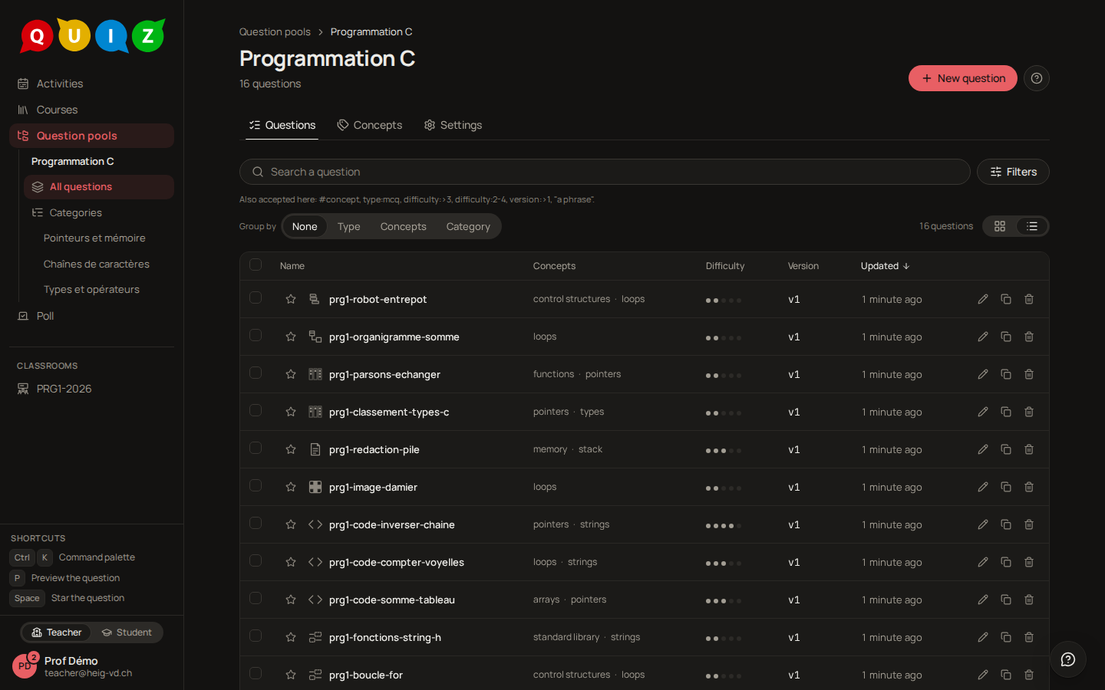Screen dimensions: 1105x690
Task: Star the prg1-code-inverser-chaine question
Action: [291, 524]
